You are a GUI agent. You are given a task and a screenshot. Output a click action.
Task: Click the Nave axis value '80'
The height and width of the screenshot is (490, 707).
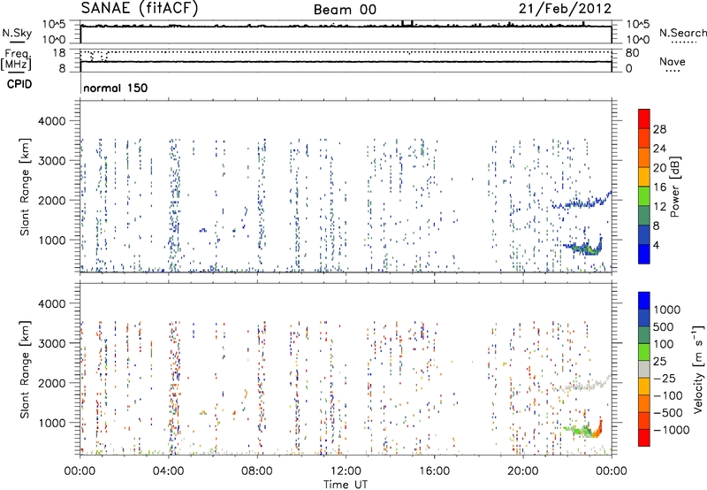632,53
